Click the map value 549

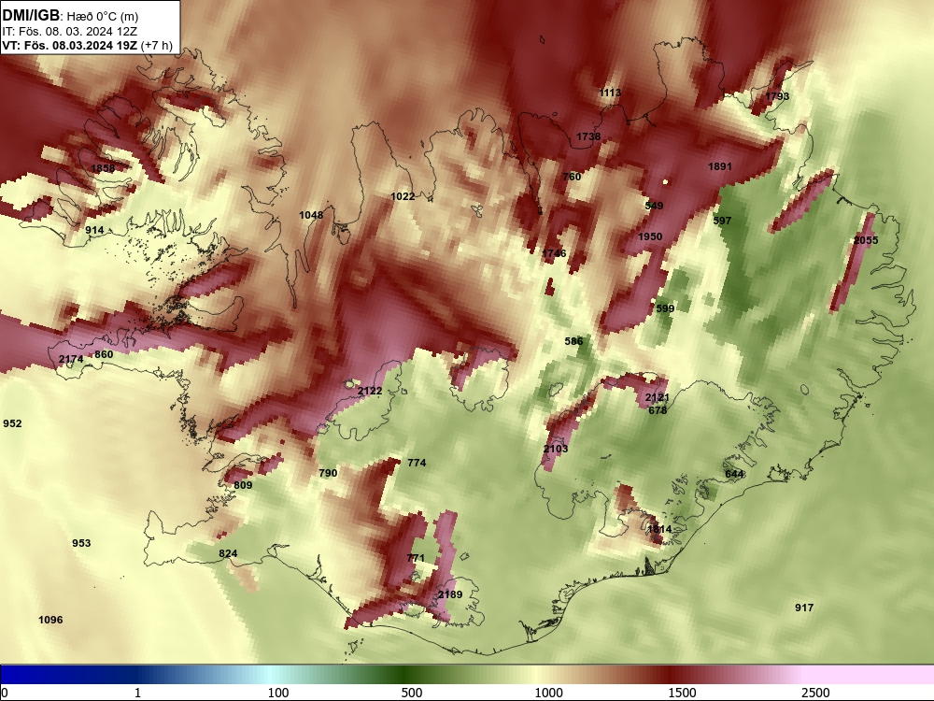(x=654, y=206)
